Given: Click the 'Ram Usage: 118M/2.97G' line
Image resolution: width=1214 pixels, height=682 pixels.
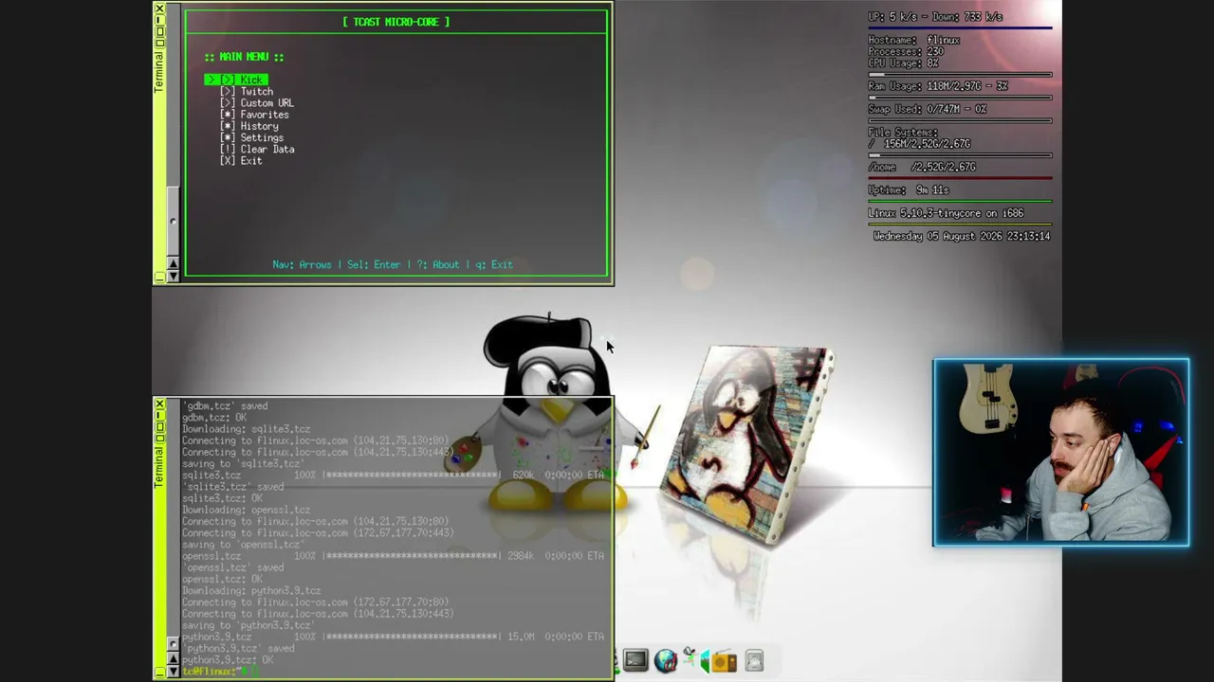Looking at the screenshot, I should pos(938,86).
